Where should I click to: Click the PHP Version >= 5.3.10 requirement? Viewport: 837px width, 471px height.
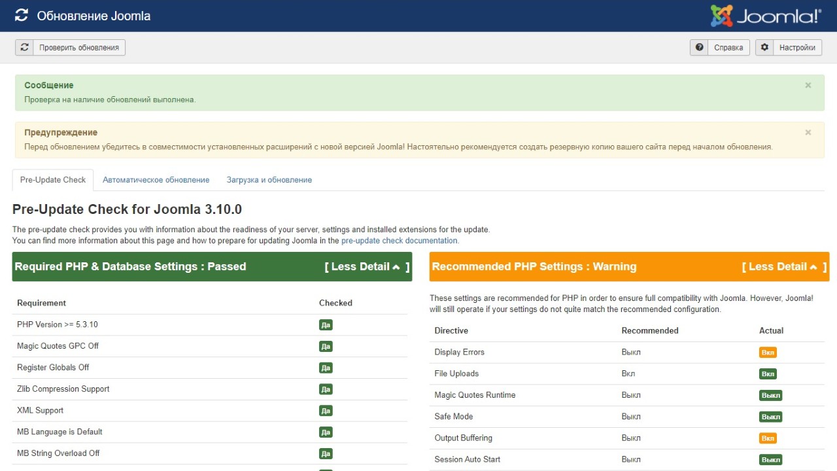[58, 324]
